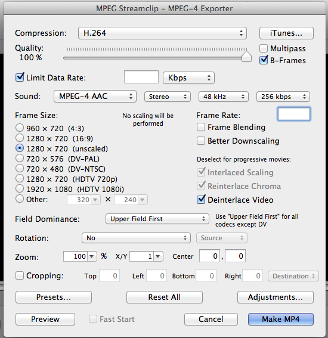
Task: Open the Sound MPEG-4 AAC dropdown
Action: (95, 96)
